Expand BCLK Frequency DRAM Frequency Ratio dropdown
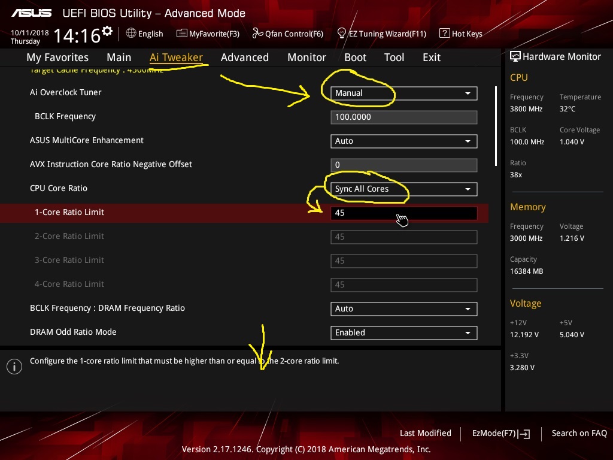Screen dimensions: 613x460 404,308
